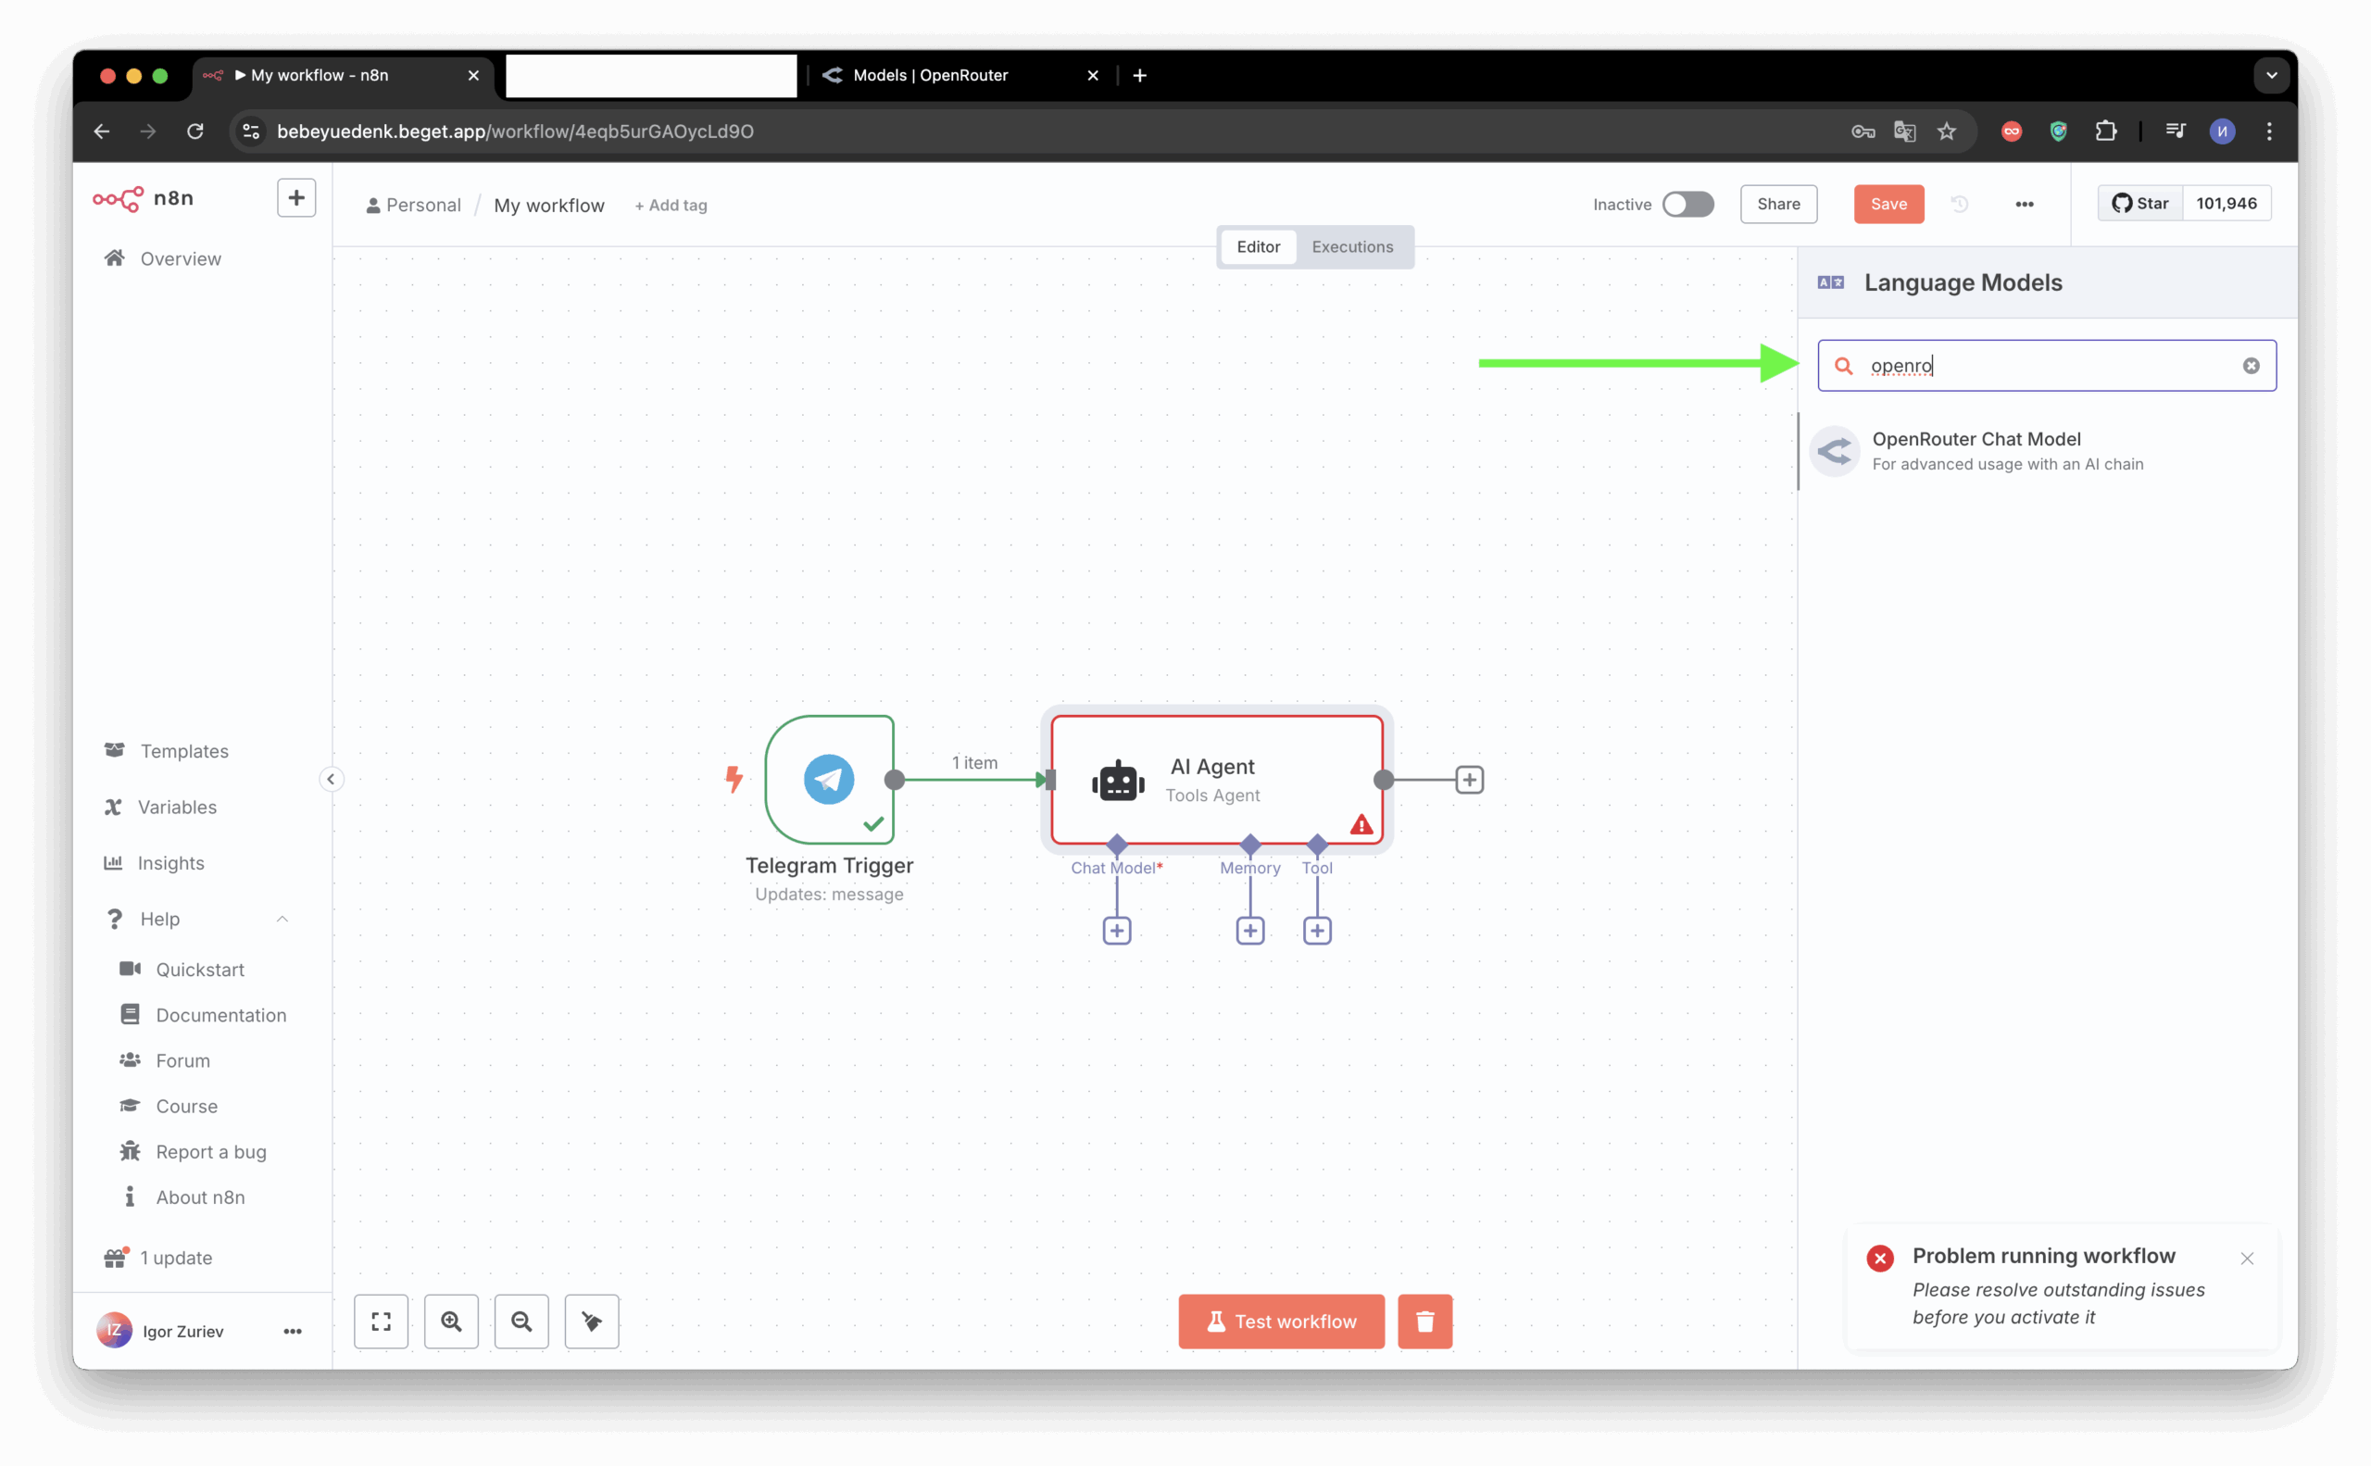2371x1466 pixels.
Task: Open the Models | OpenRouter browser tab
Action: pyautogui.click(x=929, y=75)
